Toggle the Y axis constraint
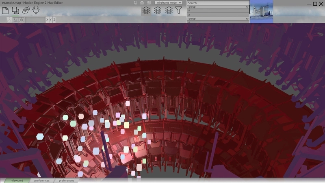 (50, 20)
